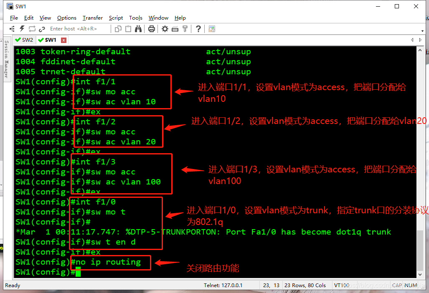Click the terminal scrollbar down arrow
The width and height of the screenshot is (429, 293).
(420, 274)
